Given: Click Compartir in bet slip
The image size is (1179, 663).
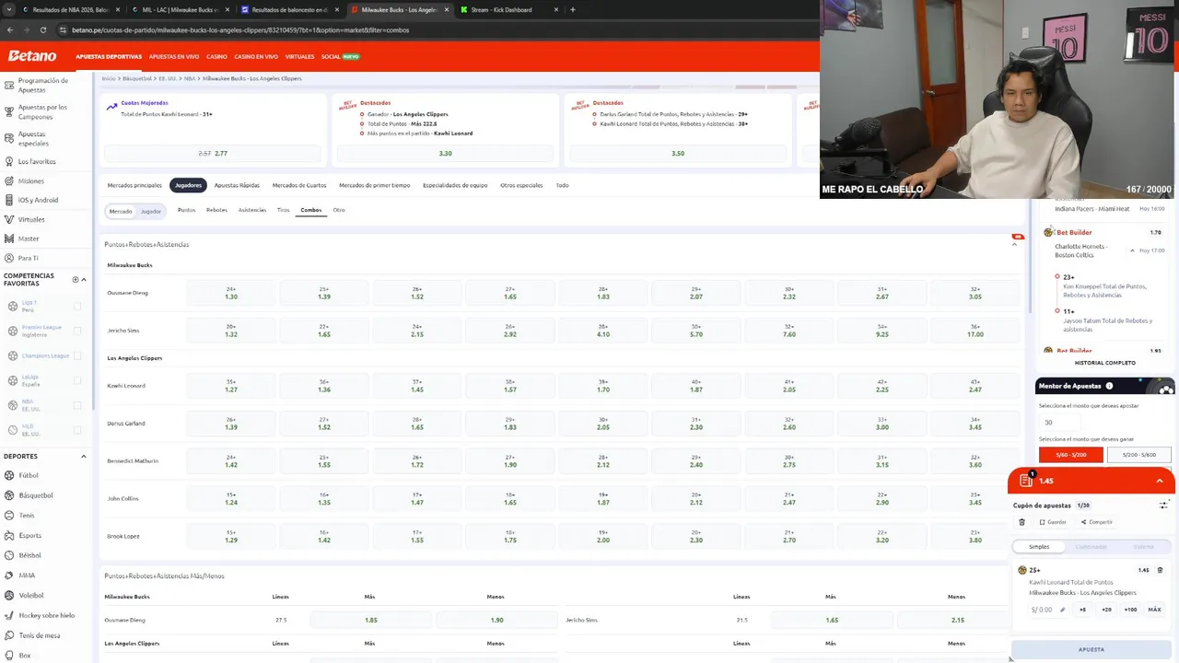Looking at the screenshot, I should [1097, 522].
